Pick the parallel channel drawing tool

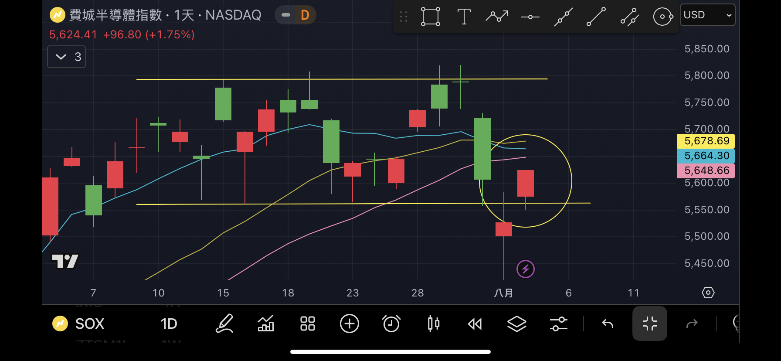tap(629, 17)
